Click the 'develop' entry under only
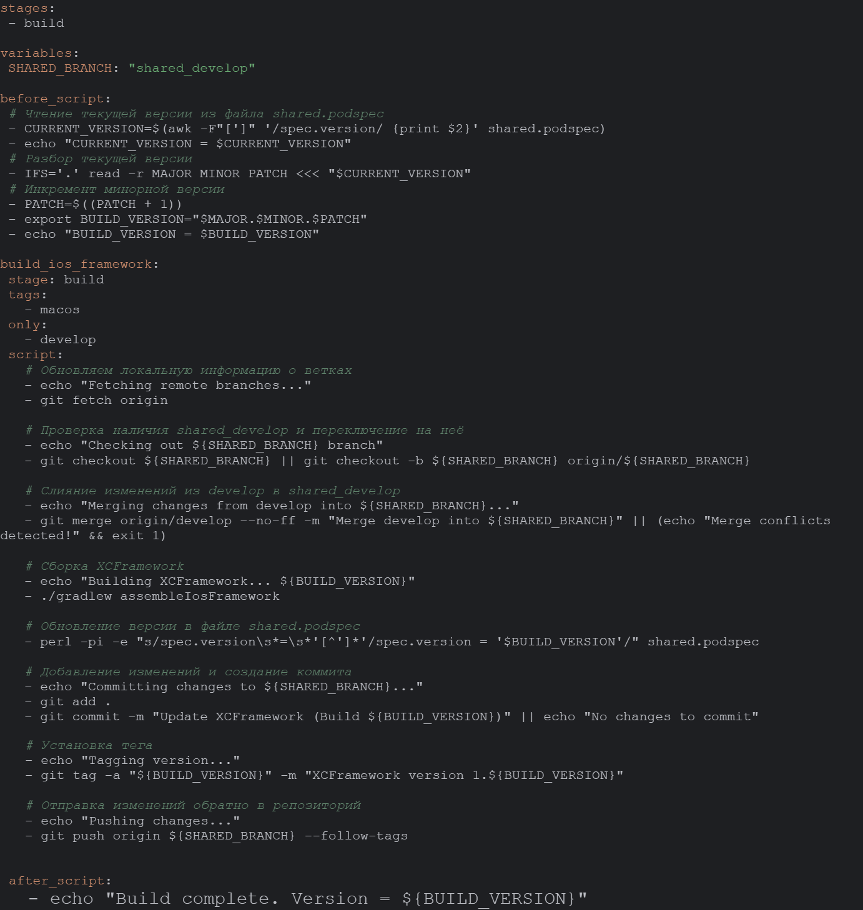Viewport: 863px width, 910px height. tap(67, 340)
